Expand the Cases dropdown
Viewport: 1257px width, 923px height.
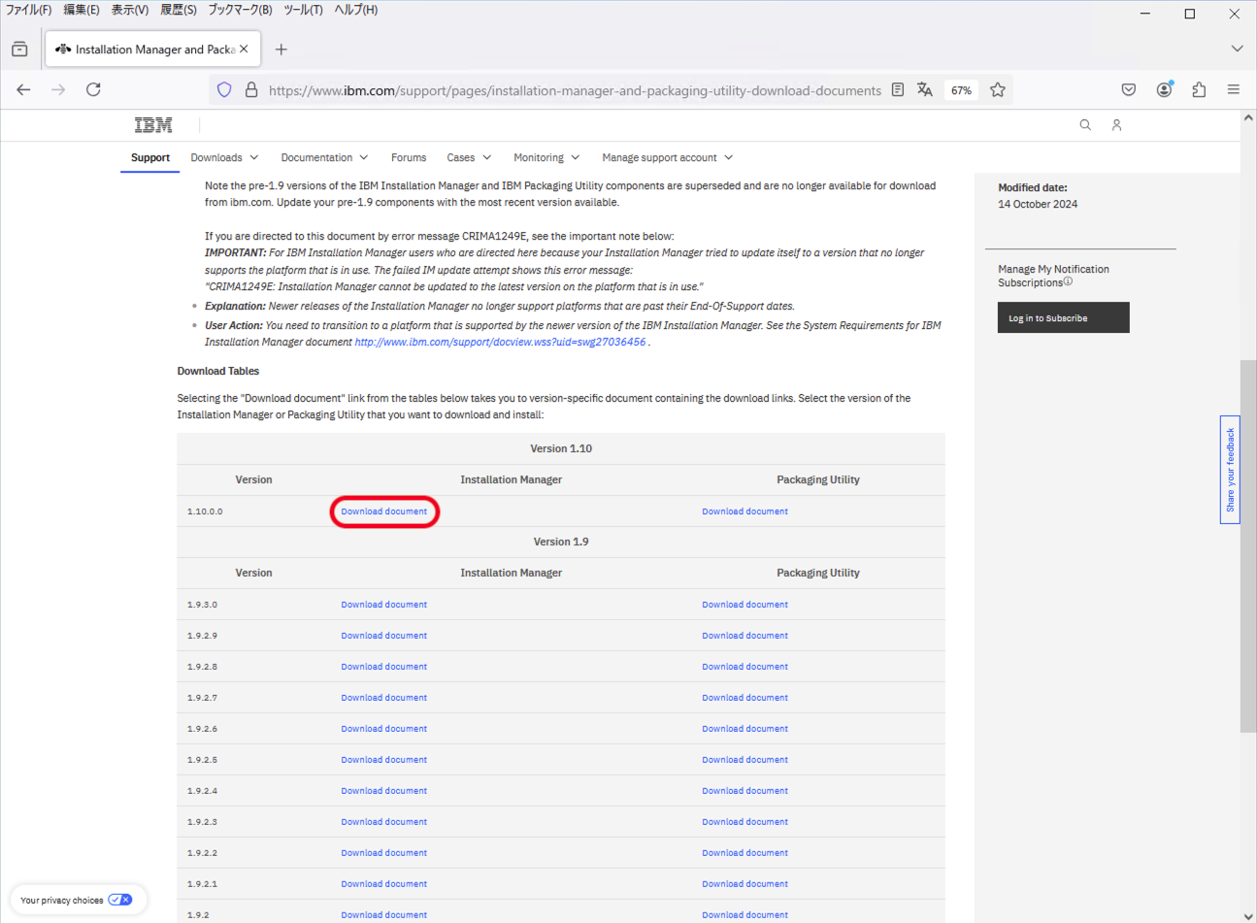[x=469, y=157]
